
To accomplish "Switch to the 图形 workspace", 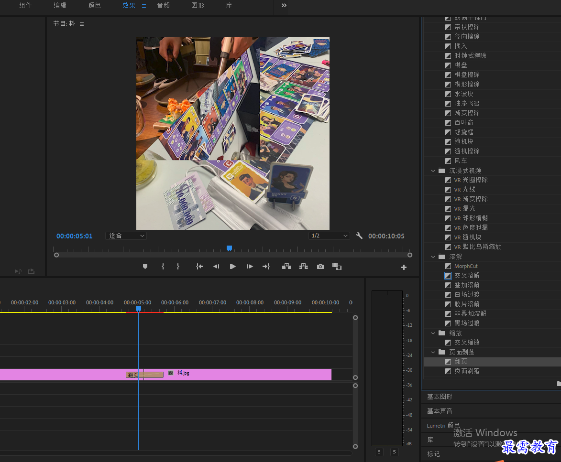I will click(x=198, y=5).
